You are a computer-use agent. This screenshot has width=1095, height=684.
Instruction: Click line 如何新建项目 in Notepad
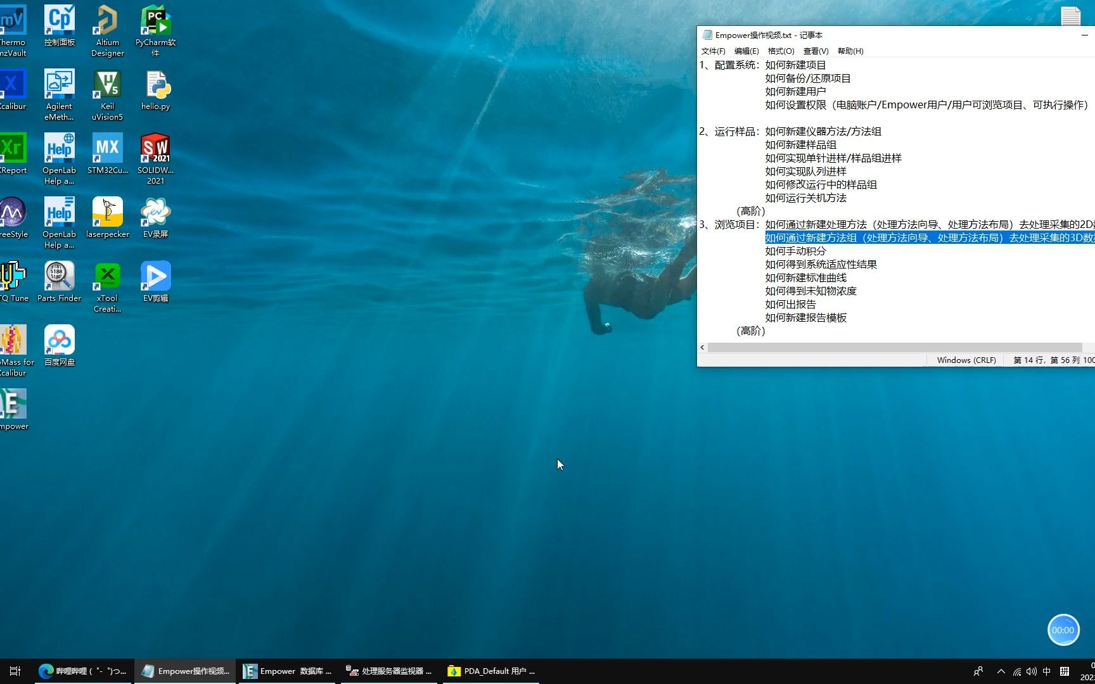click(x=795, y=65)
